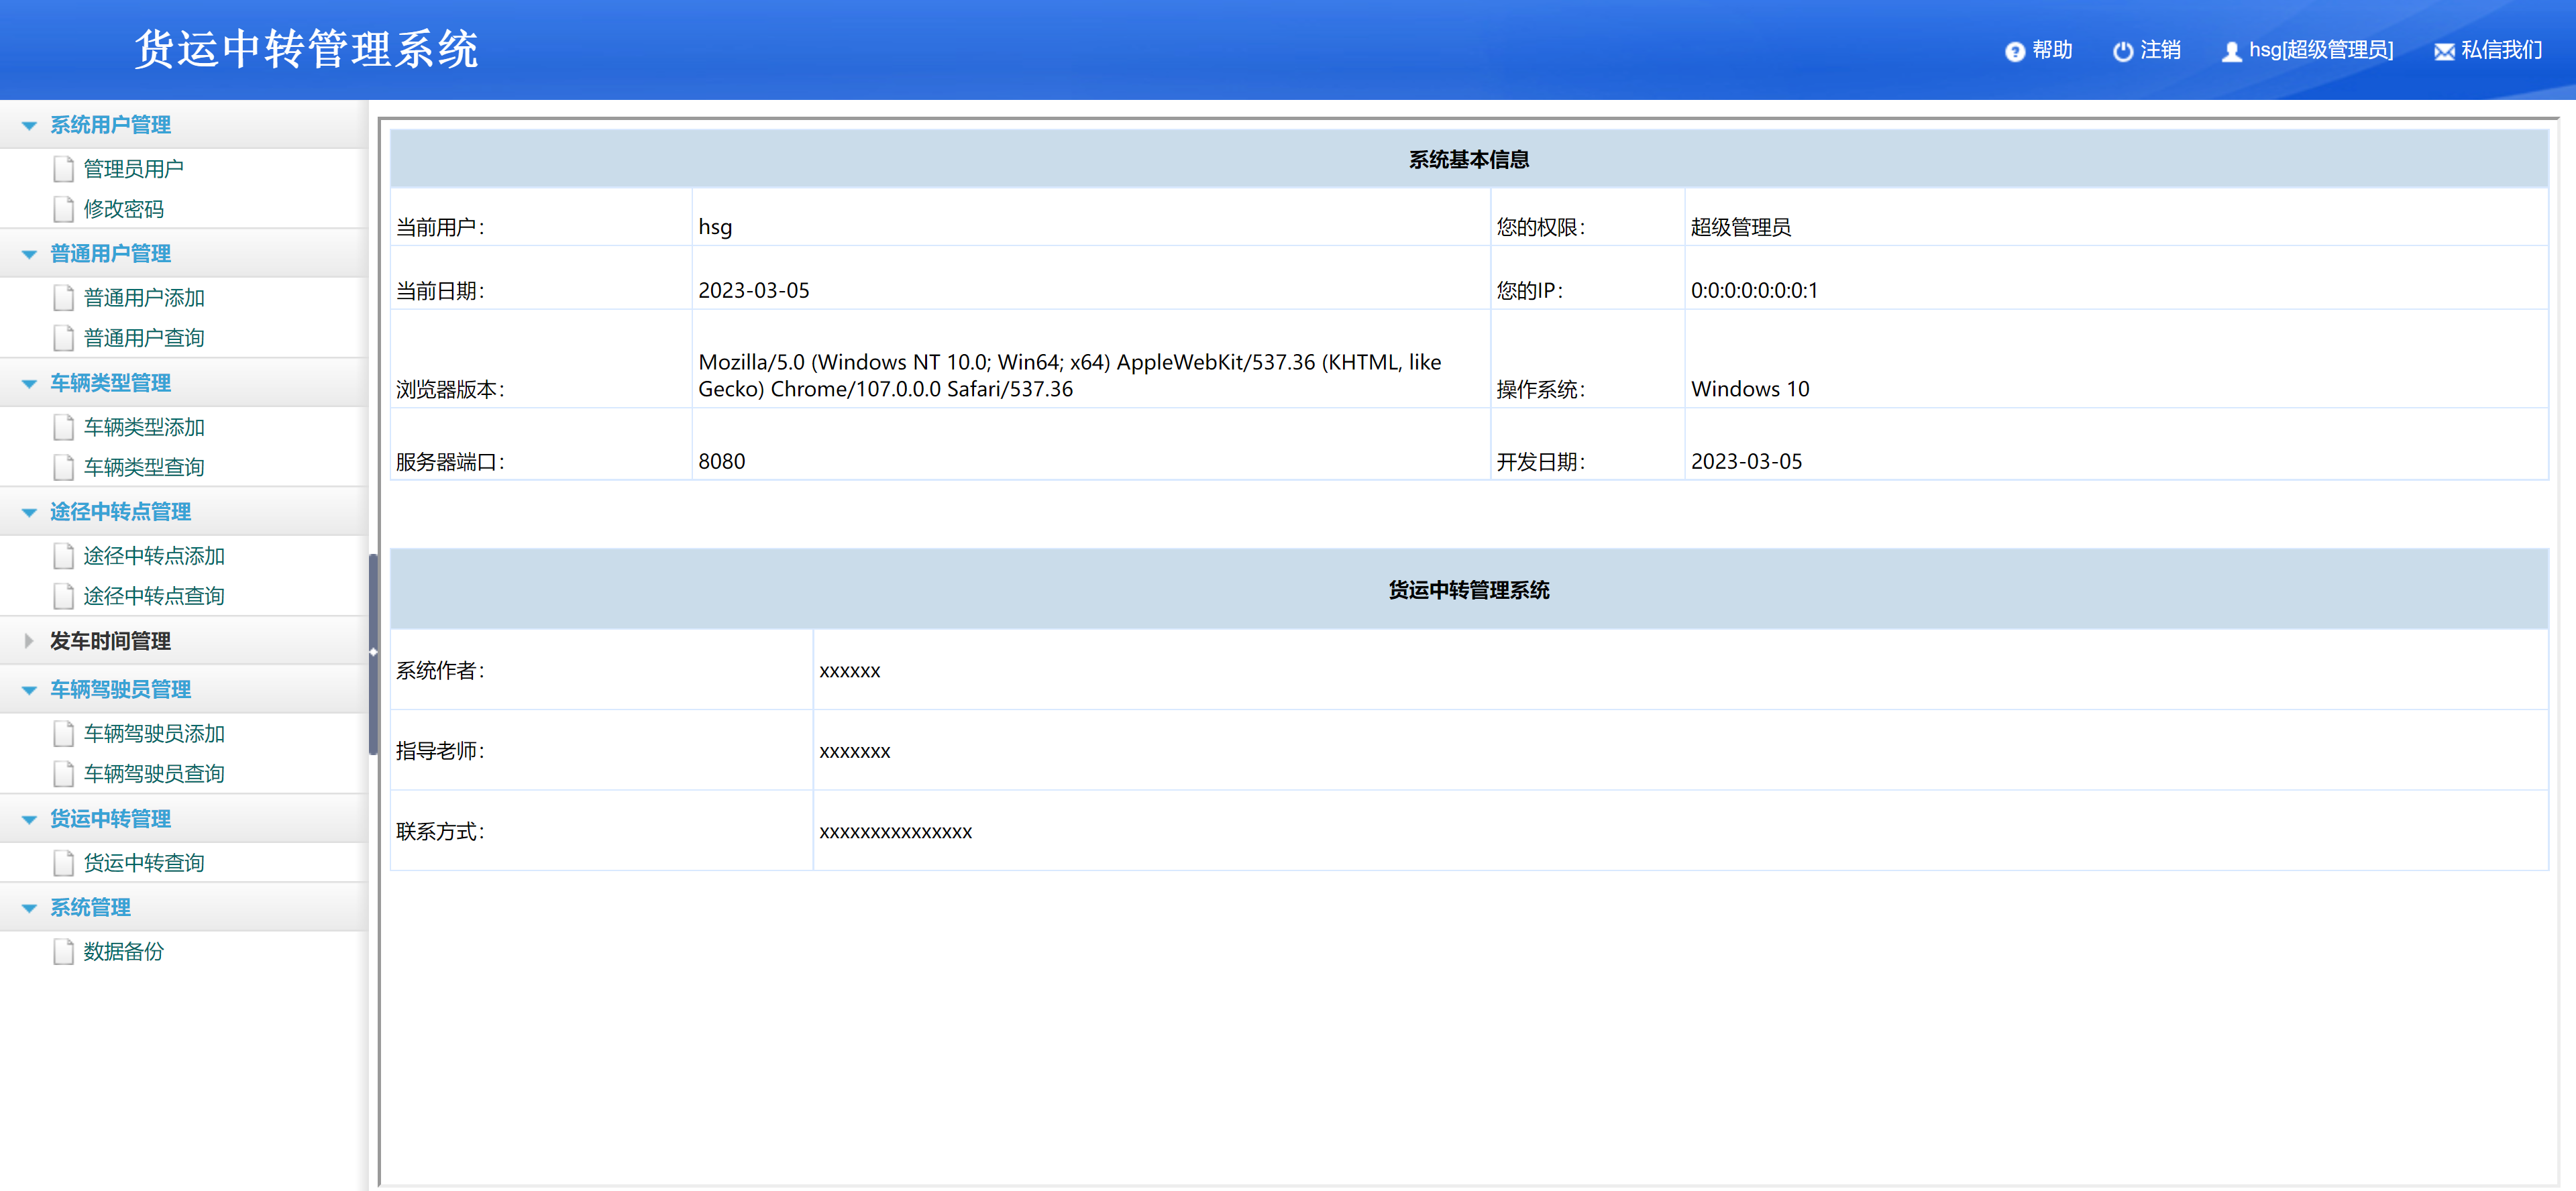Image resolution: width=2576 pixels, height=1191 pixels.
Task: Click page icon next to 车辆类型添加
Action: click(x=64, y=427)
